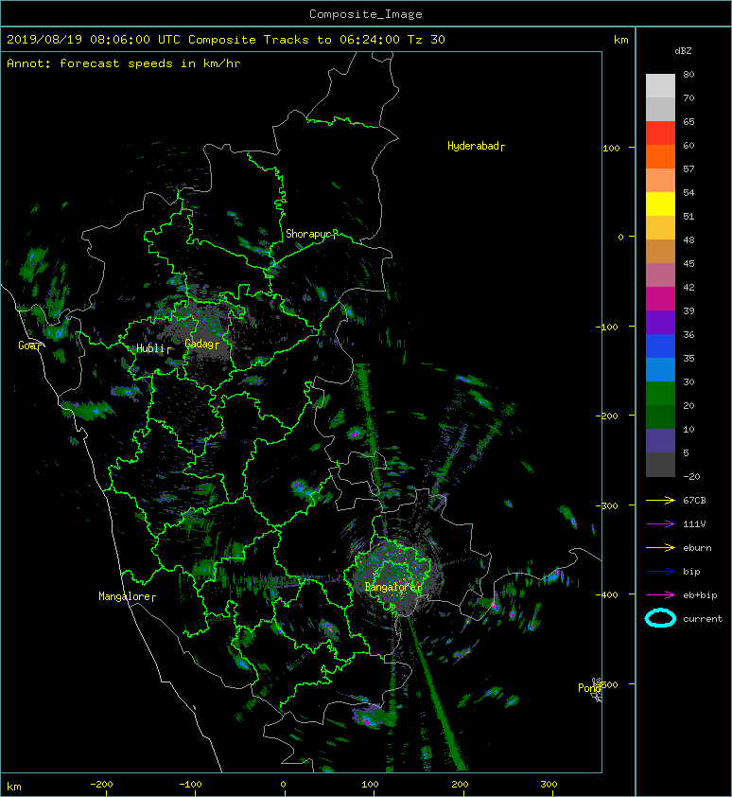Click the -300 tick on vertical axis
Screen dimensions: 732x797
tap(606, 505)
